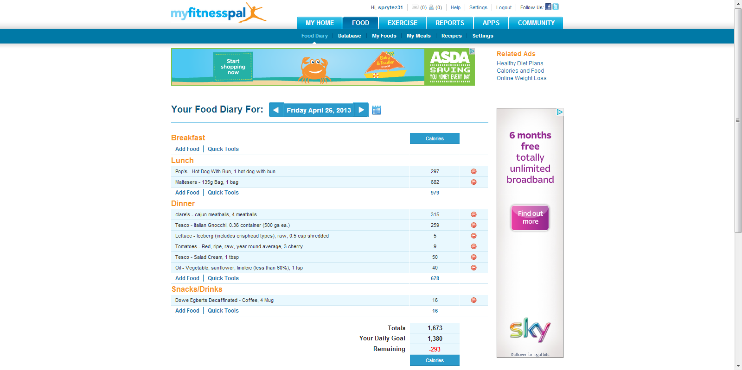Open the APPS tab
Screen dimensions: 742x370
491,23
